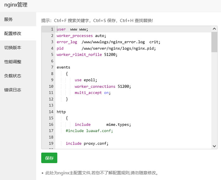Click line number 14 beside http
The height and width of the screenshot is (180, 221).
pyautogui.click(x=51, y=112)
